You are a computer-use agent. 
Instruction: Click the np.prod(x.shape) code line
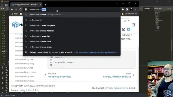tap(62, 62)
